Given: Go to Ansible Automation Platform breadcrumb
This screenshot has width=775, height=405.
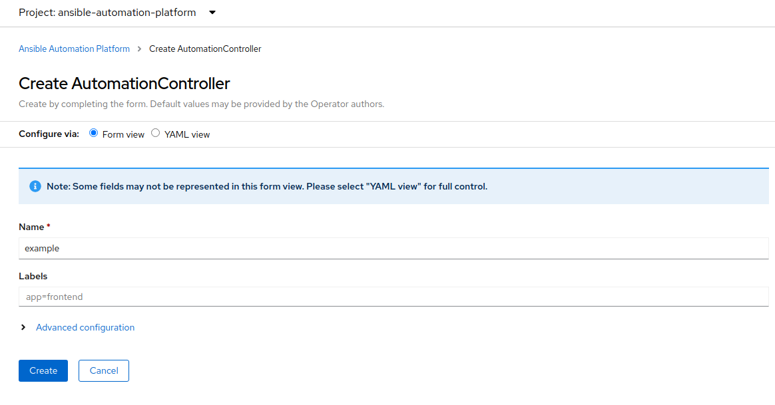Looking at the screenshot, I should point(74,49).
